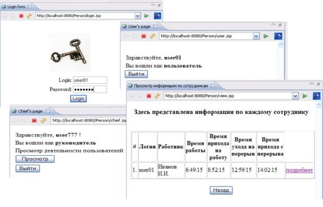Click the green Go arrow in User's page window
The width and height of the screenshot is (323, 207).
tap(266, 36)
